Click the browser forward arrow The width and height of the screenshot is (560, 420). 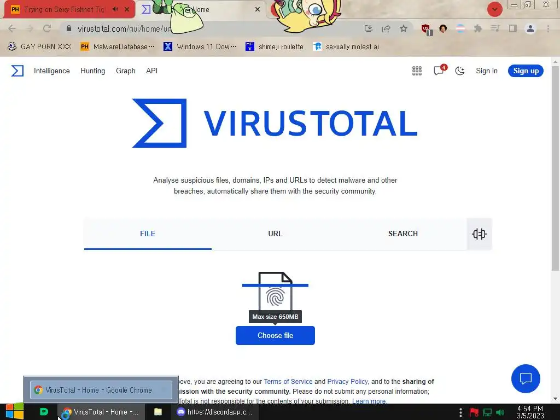[30, 28]
